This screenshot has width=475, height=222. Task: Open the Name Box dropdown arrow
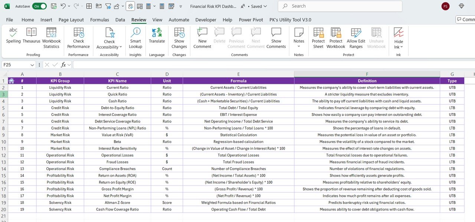tap(32, 65)
